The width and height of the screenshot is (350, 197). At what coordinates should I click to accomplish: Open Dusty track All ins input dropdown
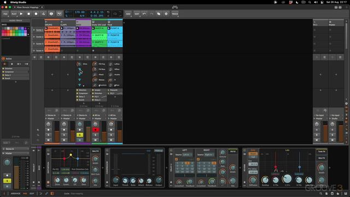pyautogui.click(x=99, y=115)
